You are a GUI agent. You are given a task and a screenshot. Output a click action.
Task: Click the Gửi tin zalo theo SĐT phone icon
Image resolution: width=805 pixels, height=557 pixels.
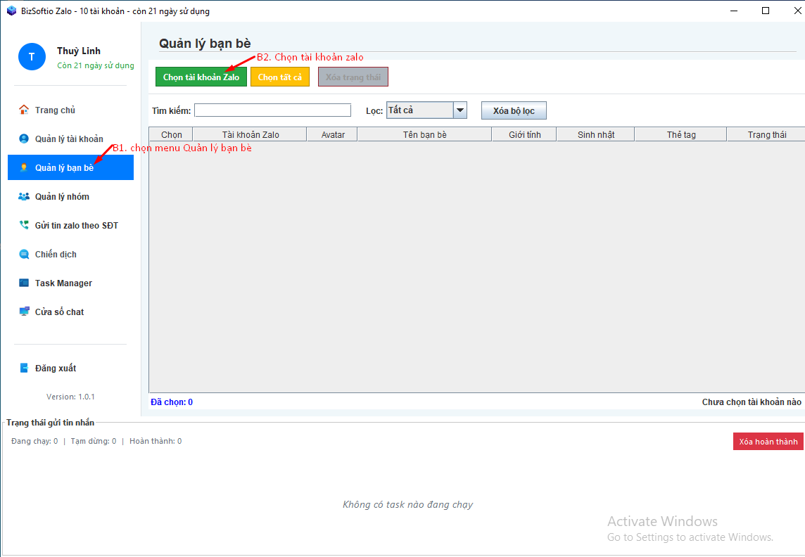[x=24, y=225]
